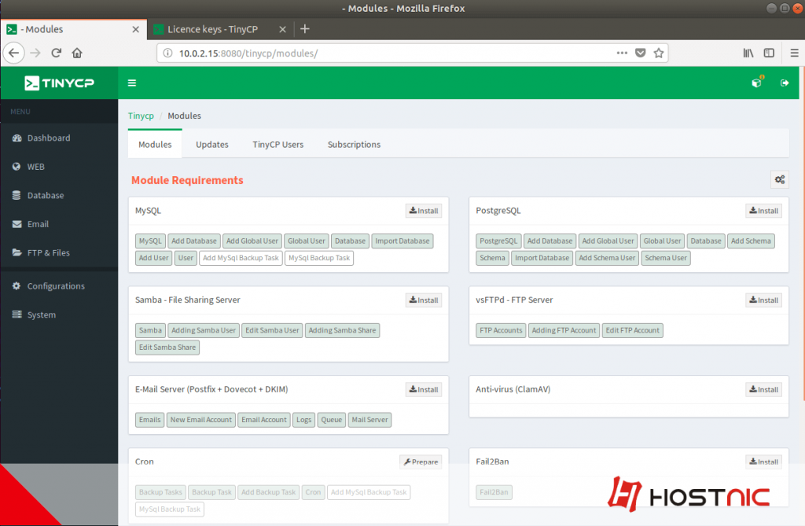Viewport: 805px width, 526px height.
Task: Toggle TinyCP sidebar with hamburger icon
Action: pyautogui.click(x=132, y=83)
